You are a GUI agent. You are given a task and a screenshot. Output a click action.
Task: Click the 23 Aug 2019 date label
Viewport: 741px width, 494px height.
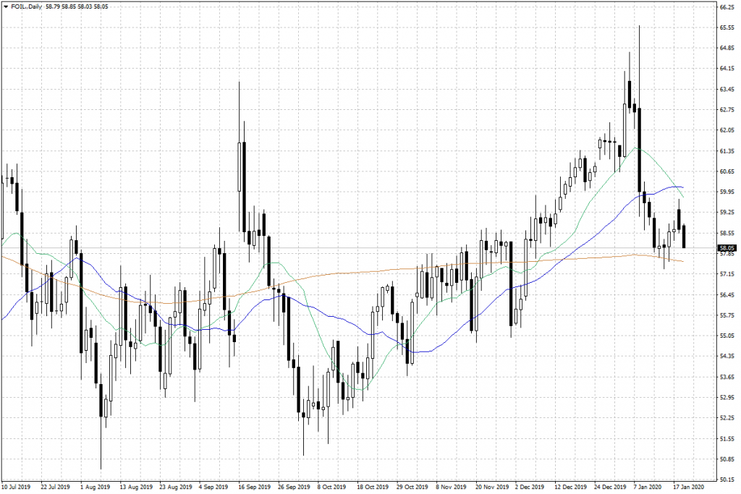click(x=176, y=487)
